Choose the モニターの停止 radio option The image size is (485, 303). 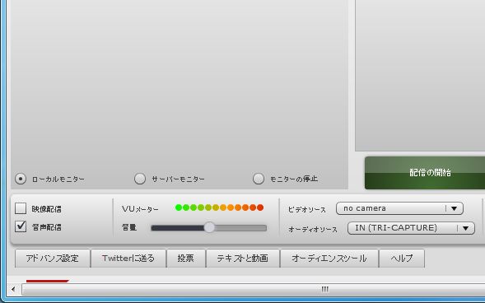click(x=259, y=179)
